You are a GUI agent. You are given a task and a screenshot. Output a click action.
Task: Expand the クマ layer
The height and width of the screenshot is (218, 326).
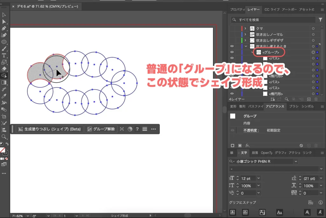(x=245, y=29)
